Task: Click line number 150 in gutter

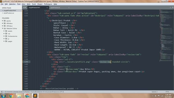Action: point(26,88)
